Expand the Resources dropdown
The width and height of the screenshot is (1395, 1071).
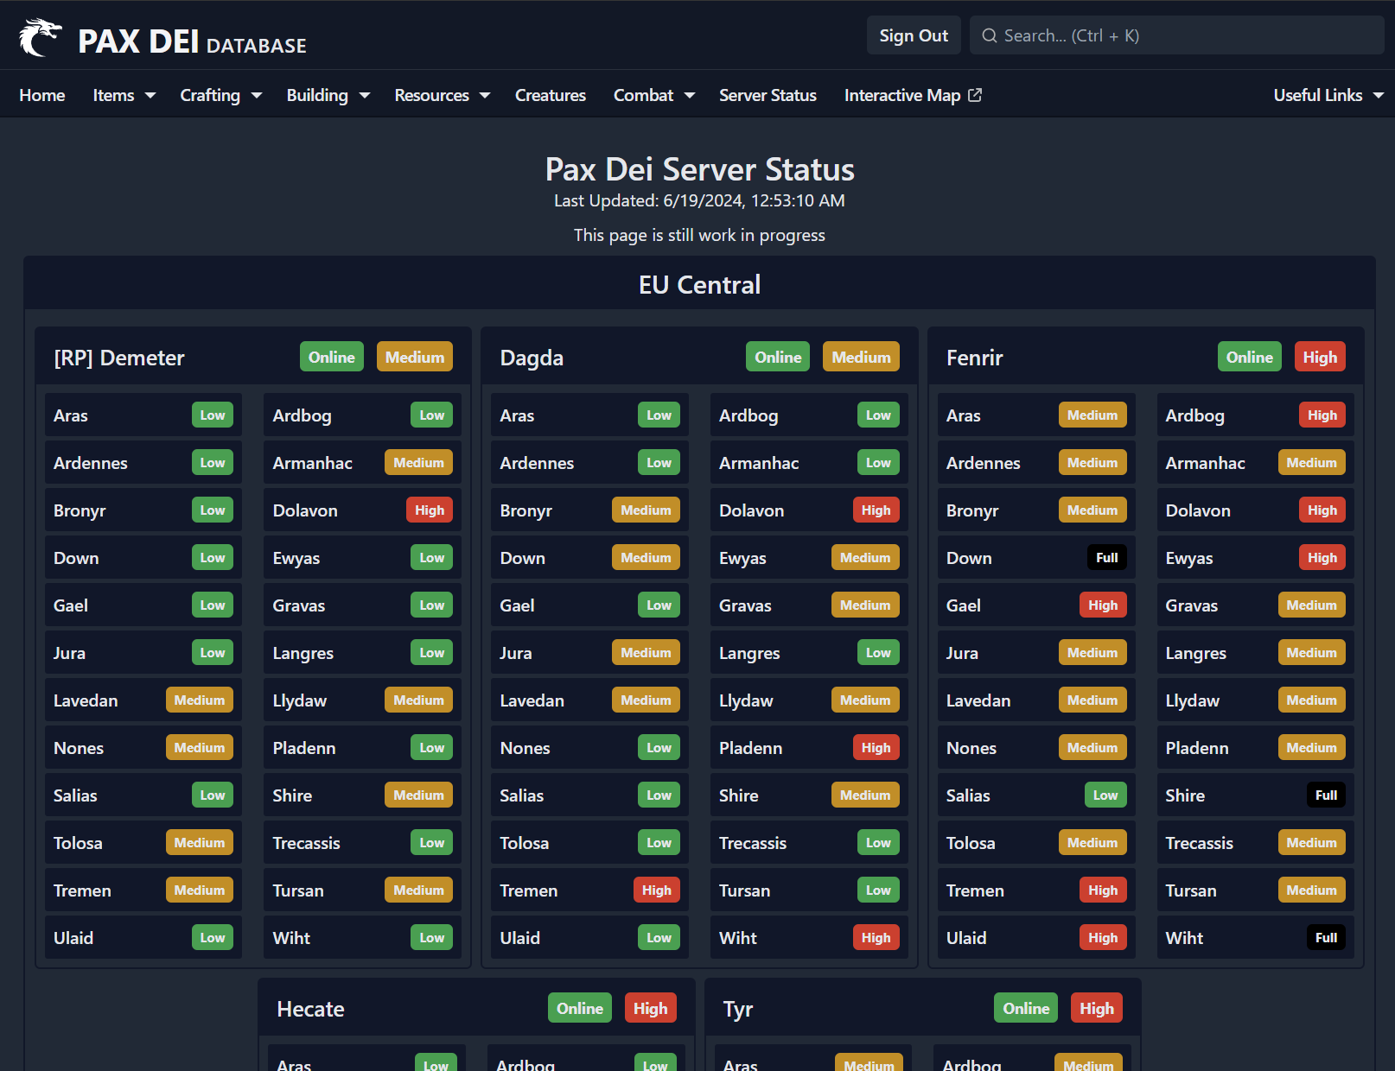coord(442,95)
